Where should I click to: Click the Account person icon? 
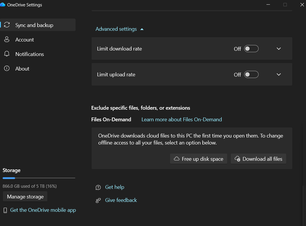[7, 39]
